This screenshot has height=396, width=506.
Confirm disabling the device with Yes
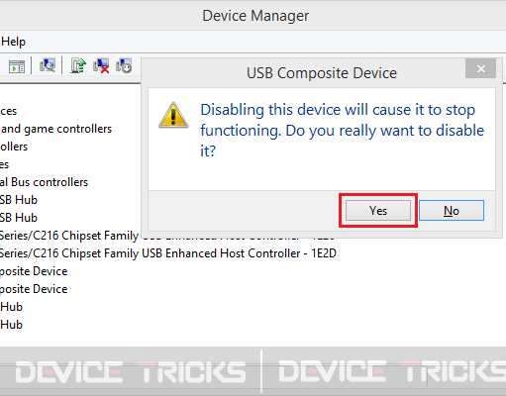[378, 211]
